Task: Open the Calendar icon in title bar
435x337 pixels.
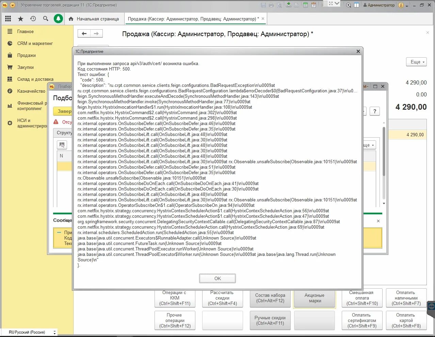Action: tap(313, 5)
